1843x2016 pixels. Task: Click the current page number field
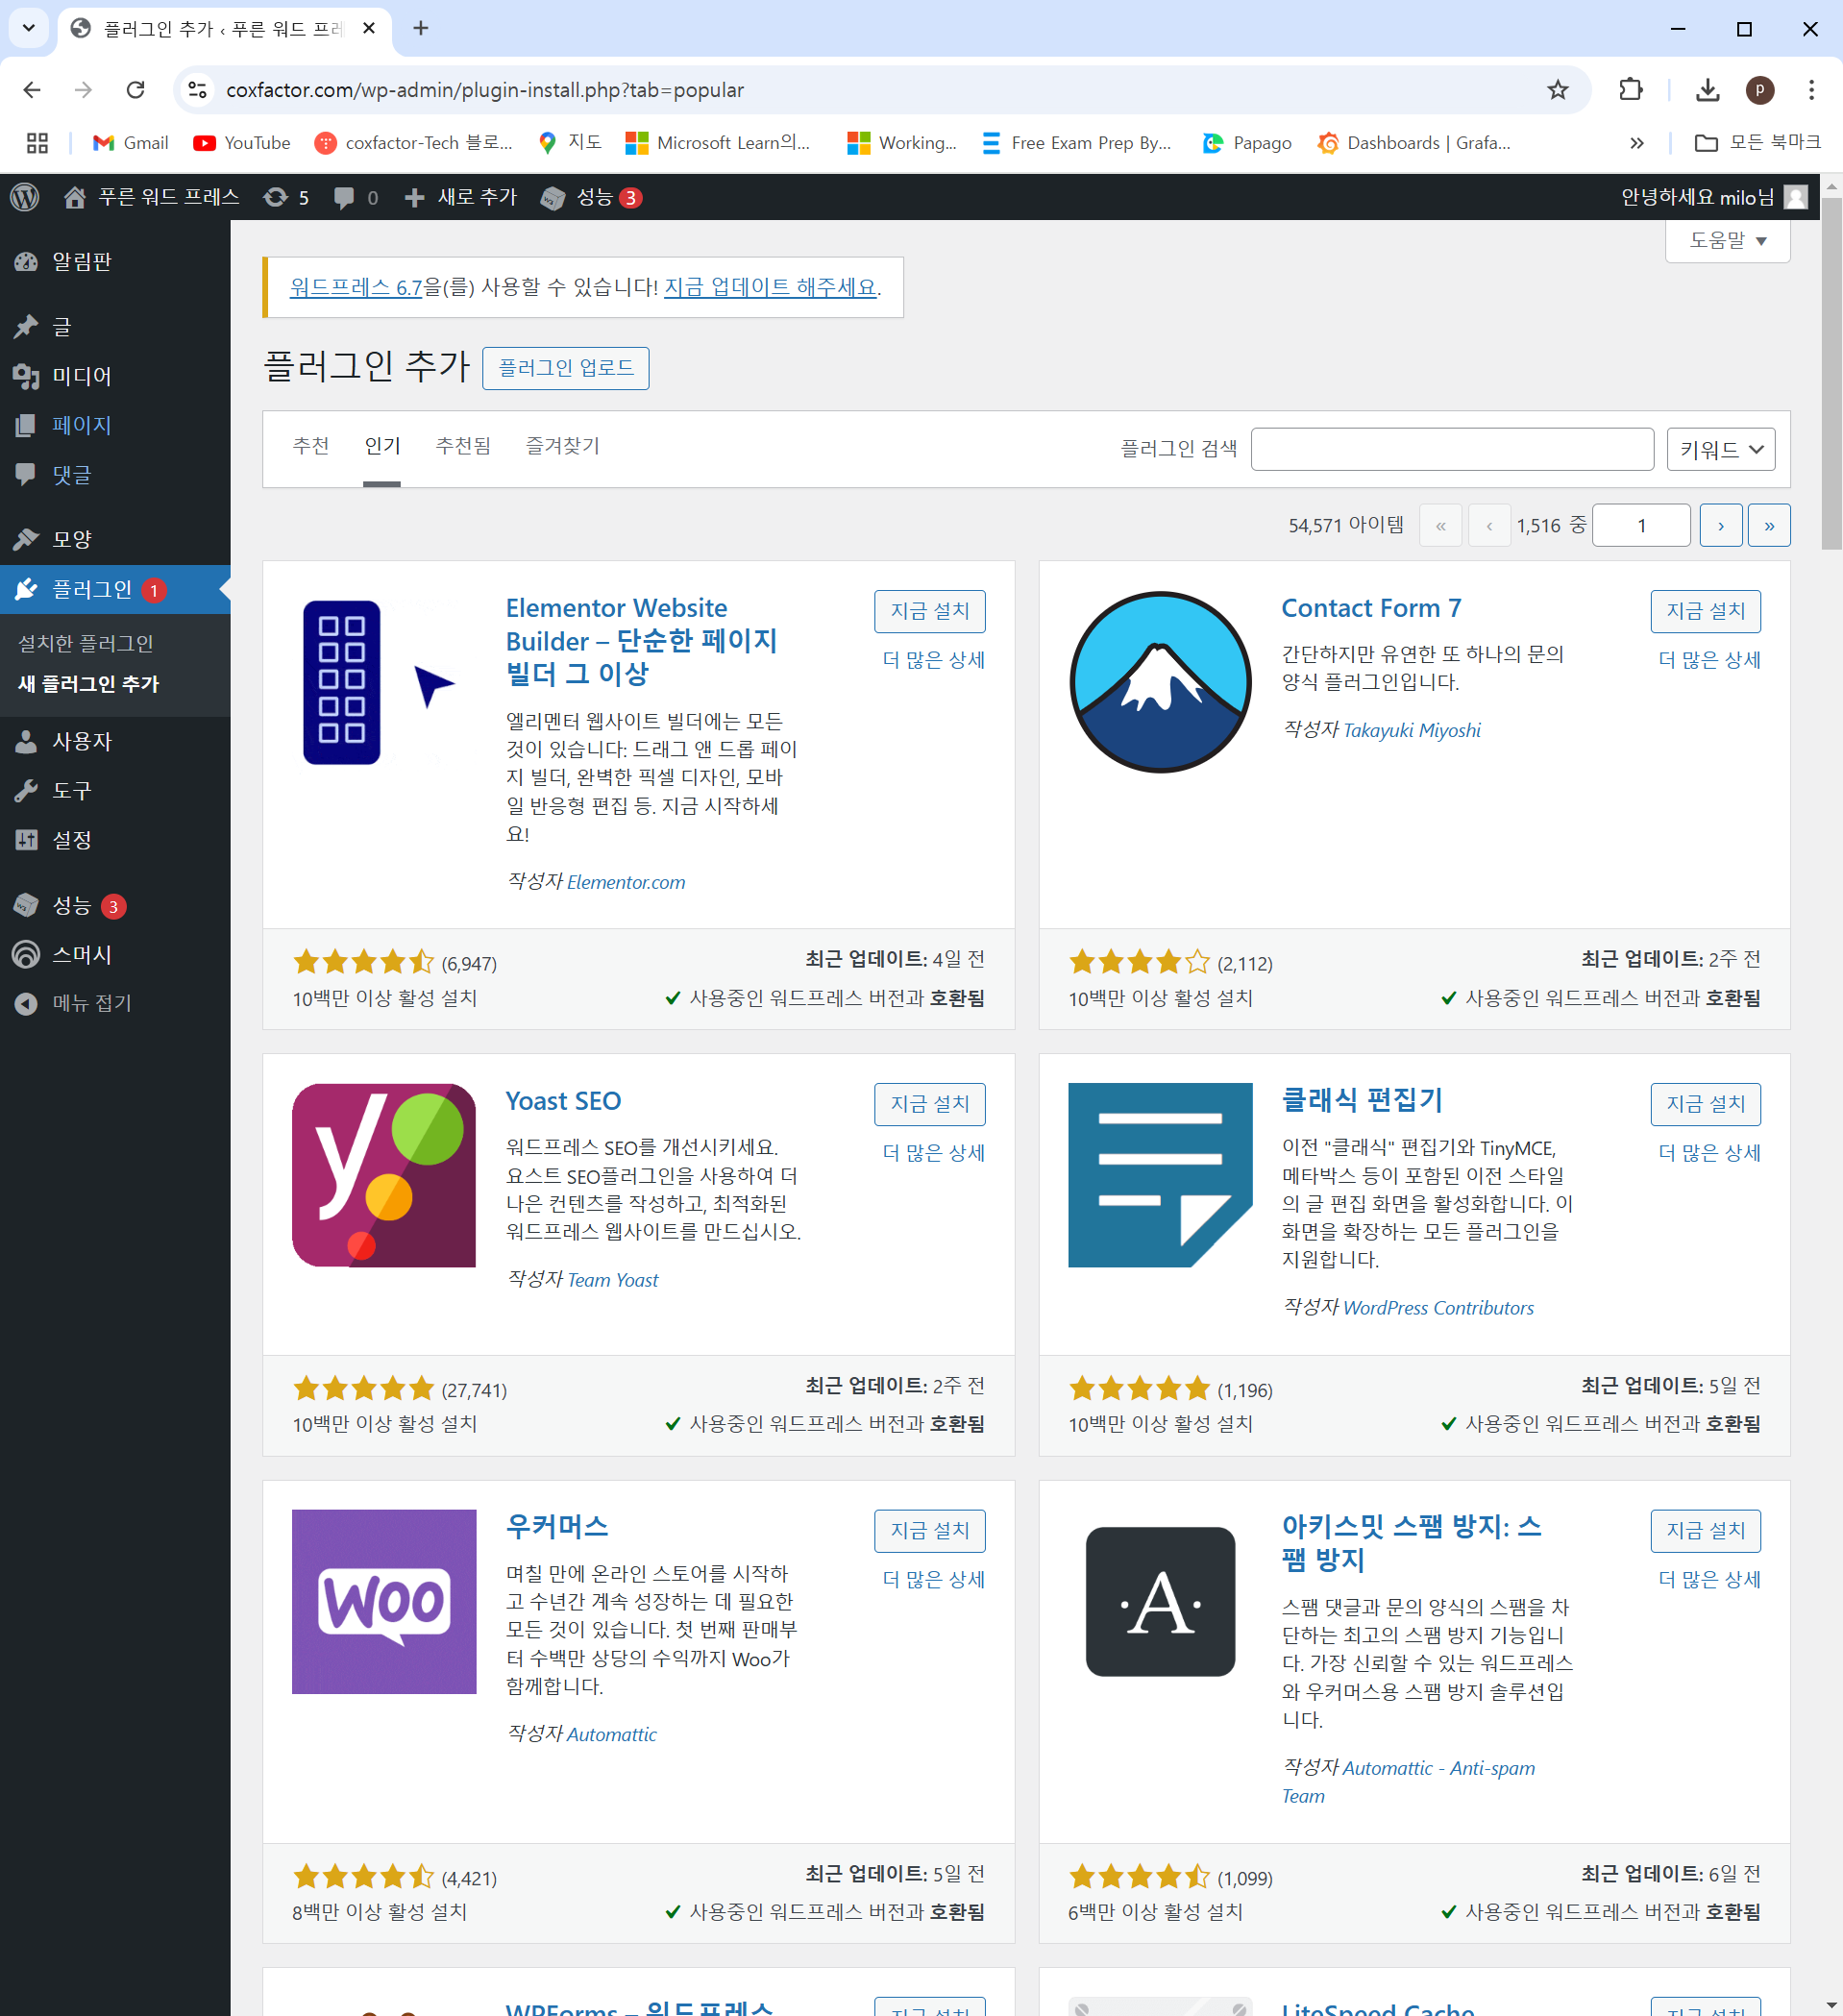point(1641,525)
